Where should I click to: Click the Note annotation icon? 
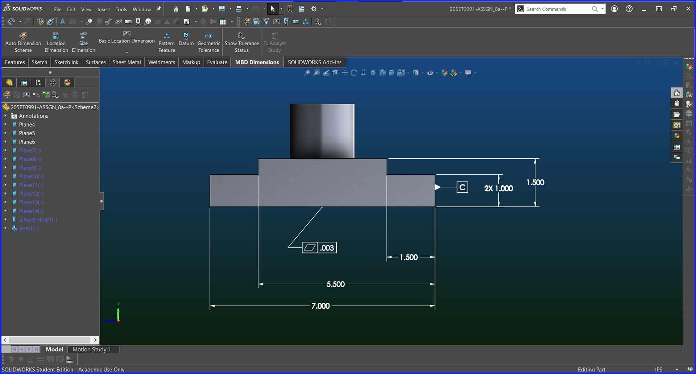click(63, 22)
